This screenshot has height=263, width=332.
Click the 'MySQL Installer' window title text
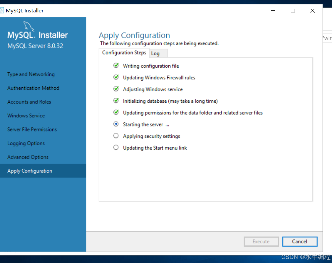click(24, 11)
